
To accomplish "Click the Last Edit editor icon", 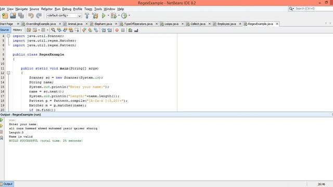I will [29, 30].
